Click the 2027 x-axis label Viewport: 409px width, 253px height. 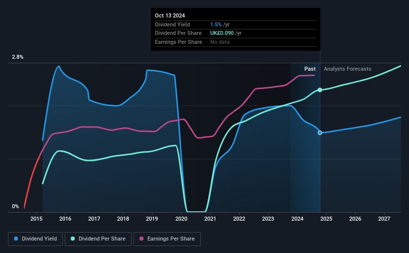point(384,219)
